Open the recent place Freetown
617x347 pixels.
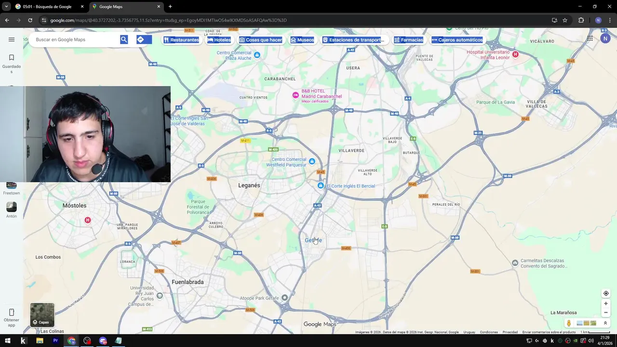12,188
